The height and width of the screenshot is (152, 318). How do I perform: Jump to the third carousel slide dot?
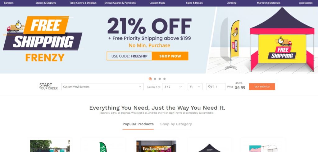click(x=160, y=79)
